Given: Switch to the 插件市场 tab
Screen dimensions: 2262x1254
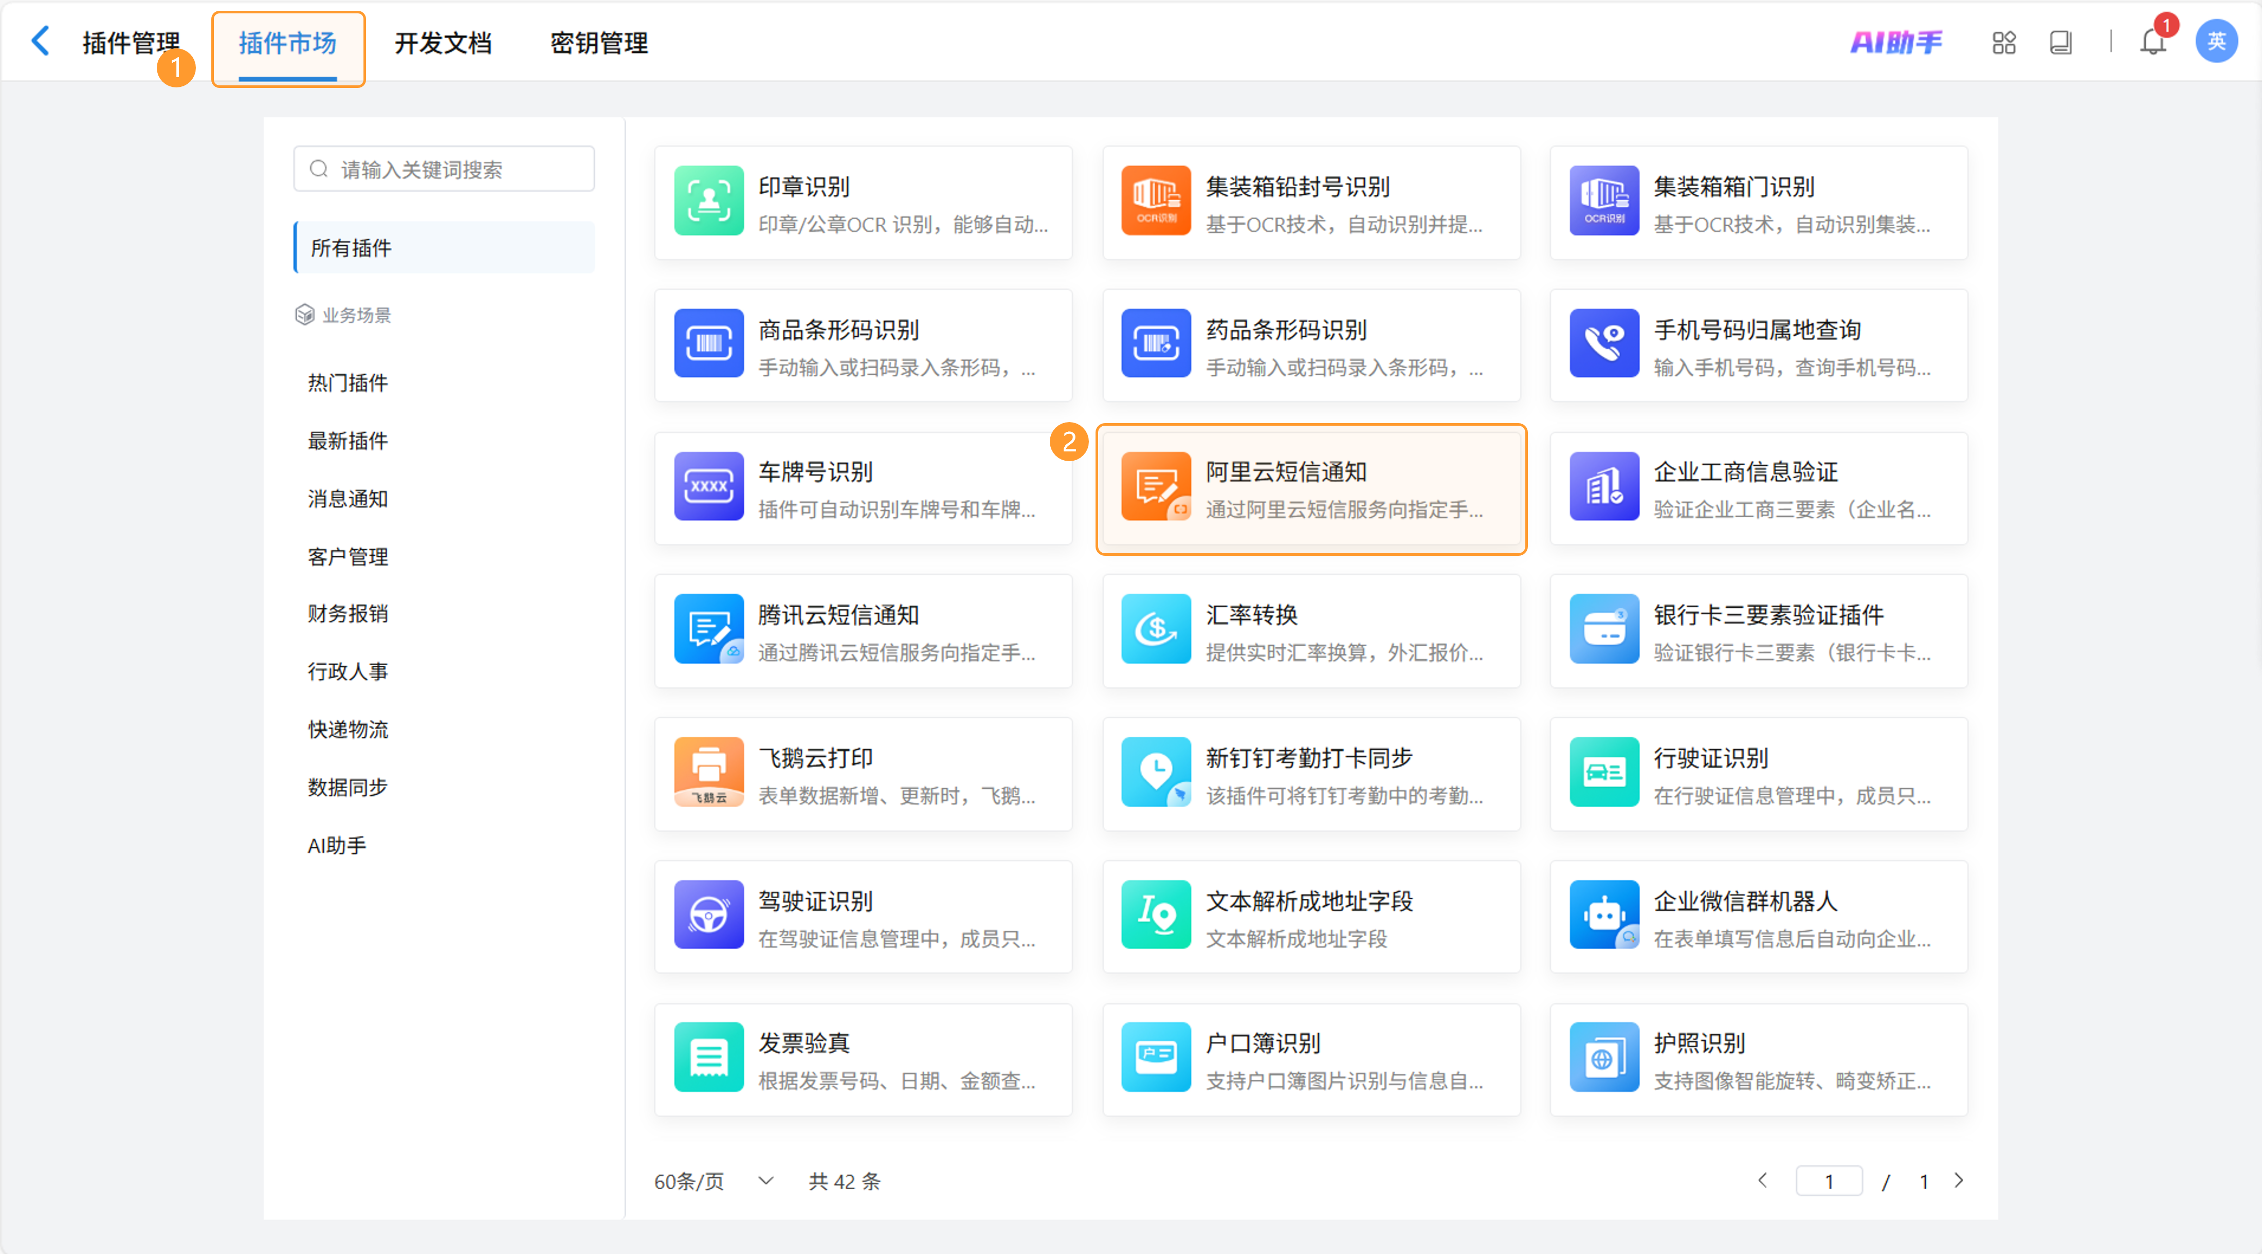Looking at the screenshot, I should tap(288, 44).
